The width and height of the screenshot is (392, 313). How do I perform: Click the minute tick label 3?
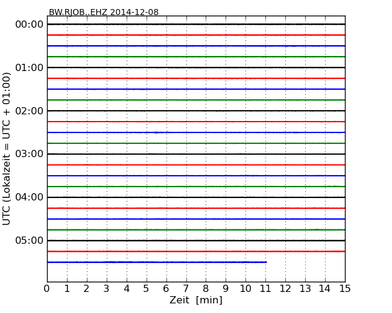(x=106, y=289)
